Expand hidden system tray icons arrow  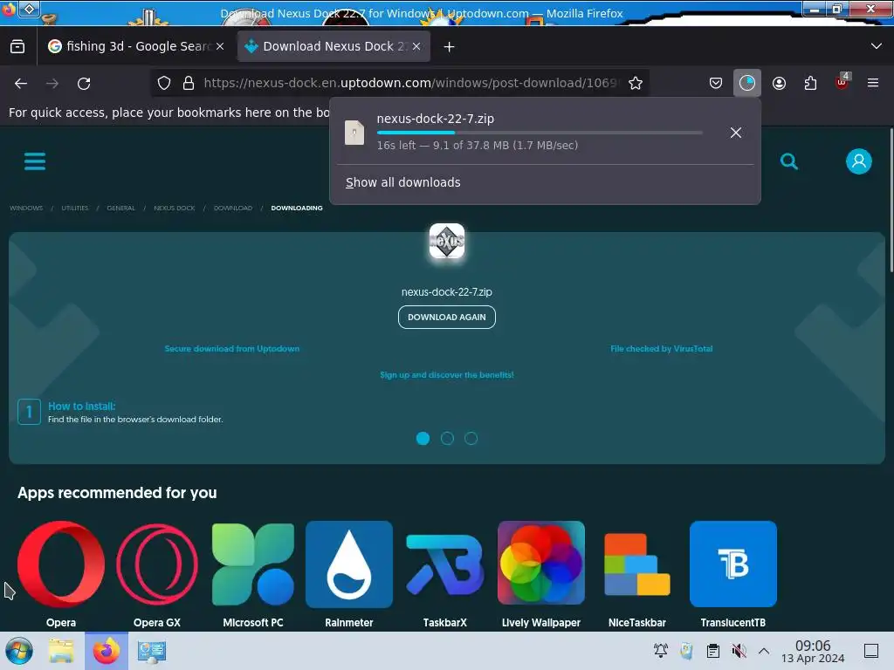(x=764, y=651)
